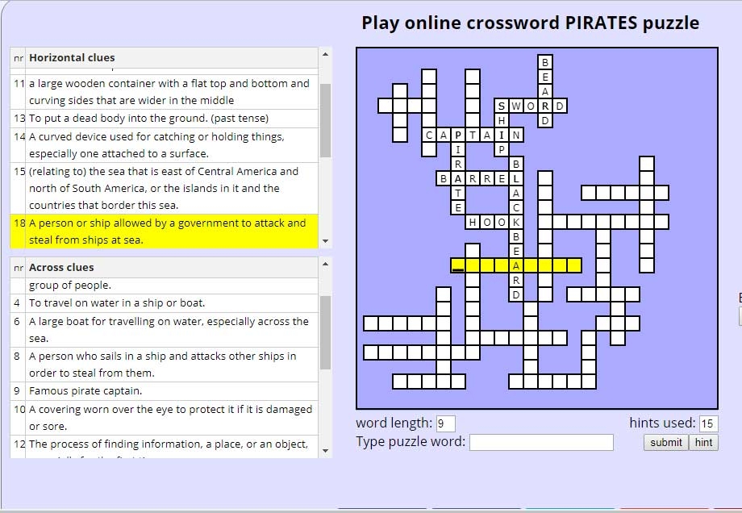The width and height of the screenshot is (742, 513).
Task: Select highlighted clue 18 about government-allowed ship
Action: pos(168,231)
